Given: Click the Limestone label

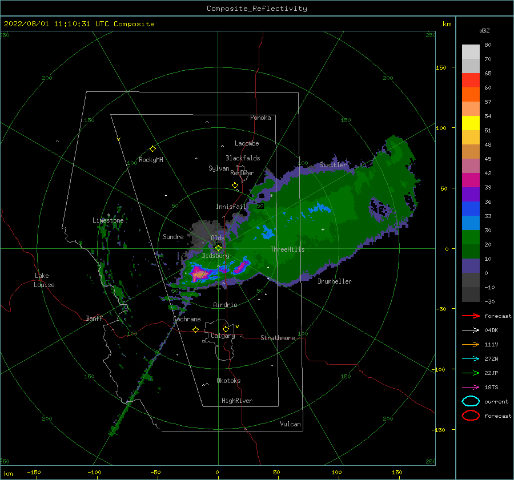Looking at the screenshot, I should pyautogui.click(x=108, y=220).
